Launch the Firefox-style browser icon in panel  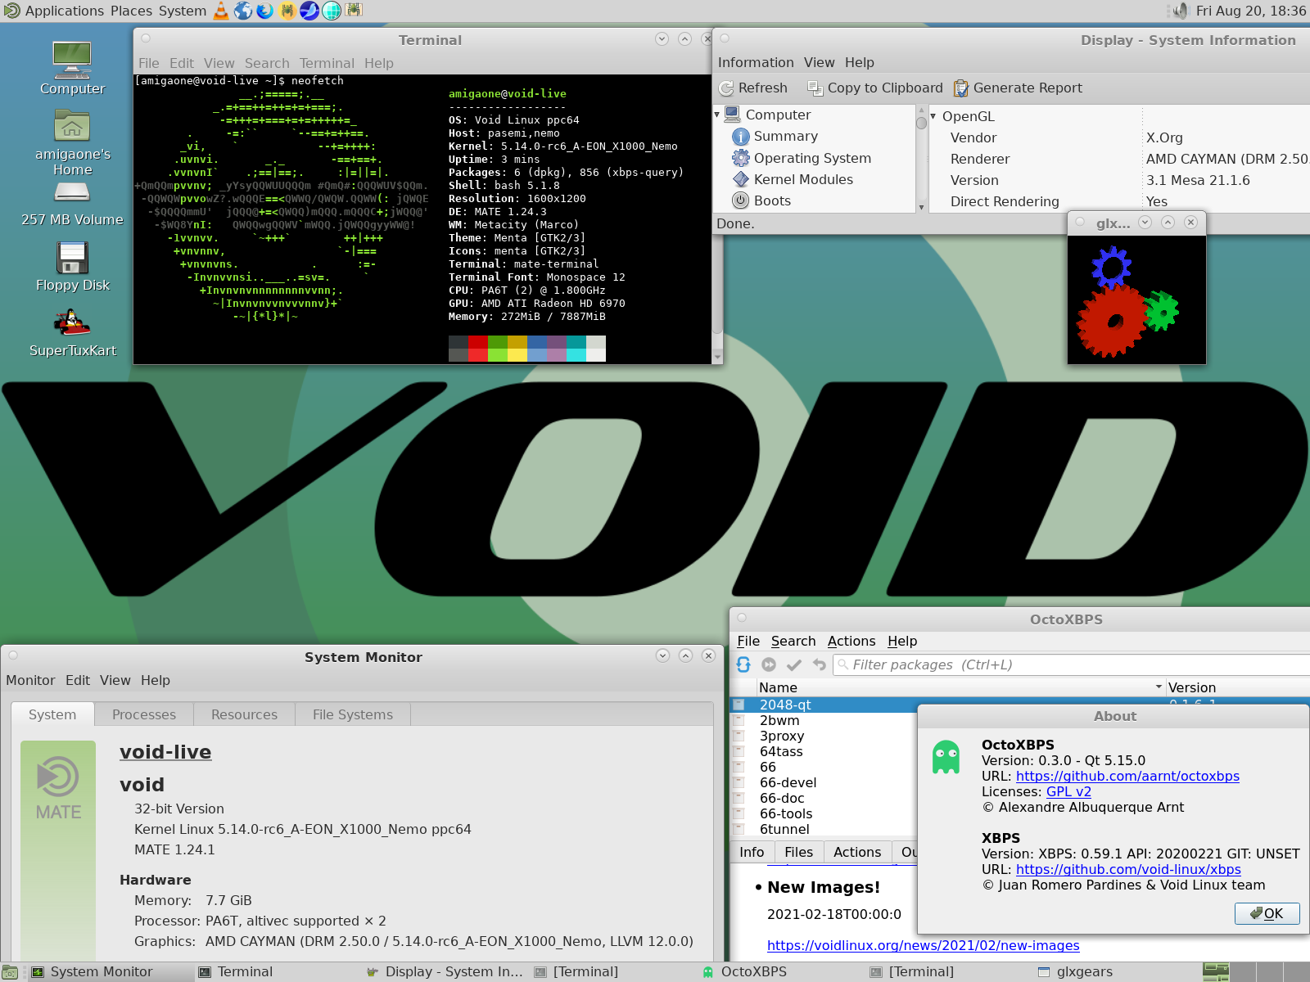pyautogui.click(x=265, y=11)
